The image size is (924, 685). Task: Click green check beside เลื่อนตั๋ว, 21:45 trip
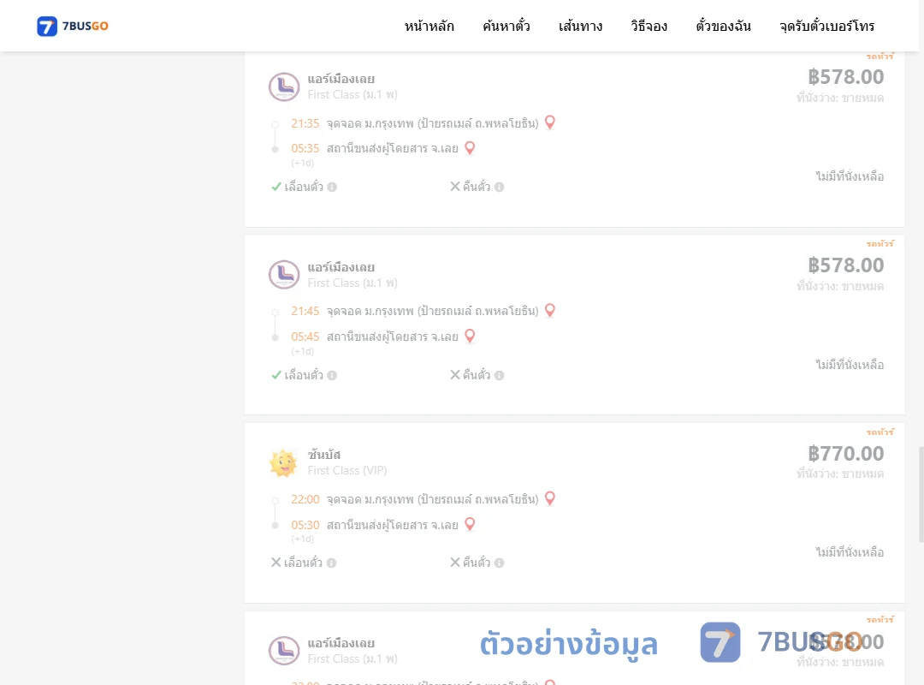pyautogui.click(x=275, y=375)
